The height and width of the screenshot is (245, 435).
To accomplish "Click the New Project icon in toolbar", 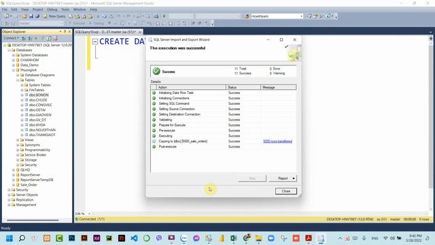I will point(6,16).
